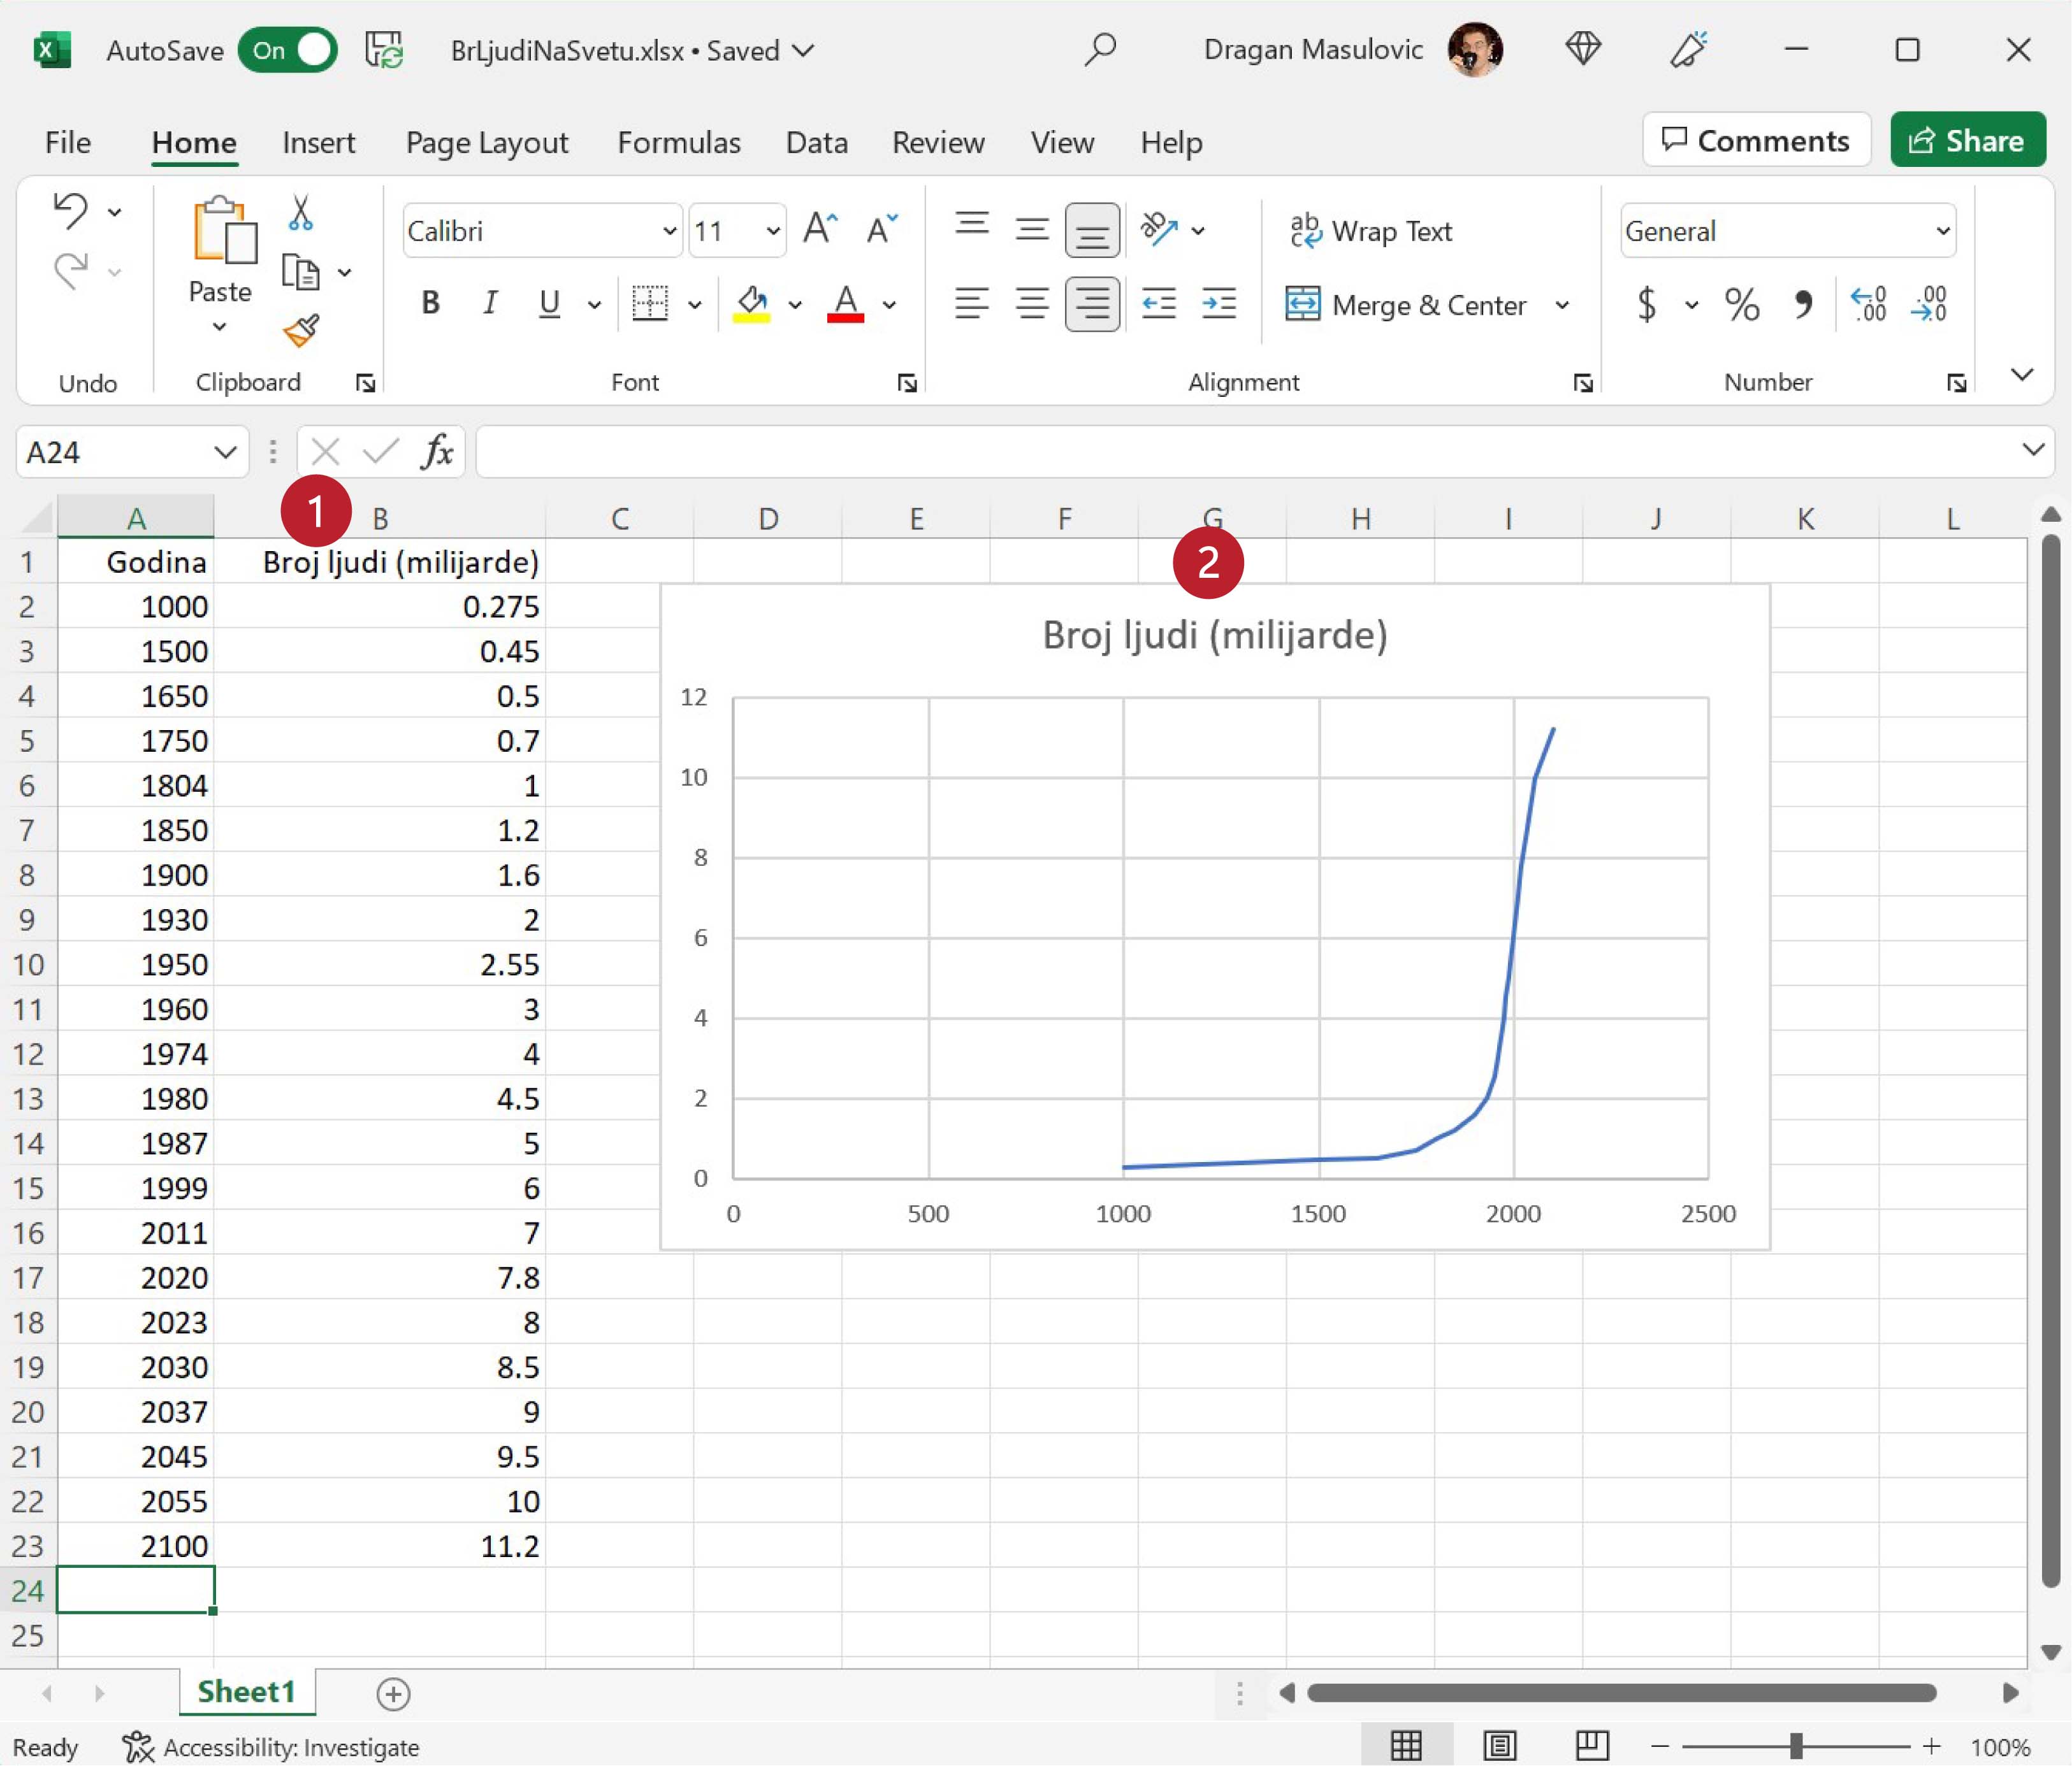This screenshot has height=1766, width=2072.
Task: Toggle bold formatting
Action: tap(430, 303)
